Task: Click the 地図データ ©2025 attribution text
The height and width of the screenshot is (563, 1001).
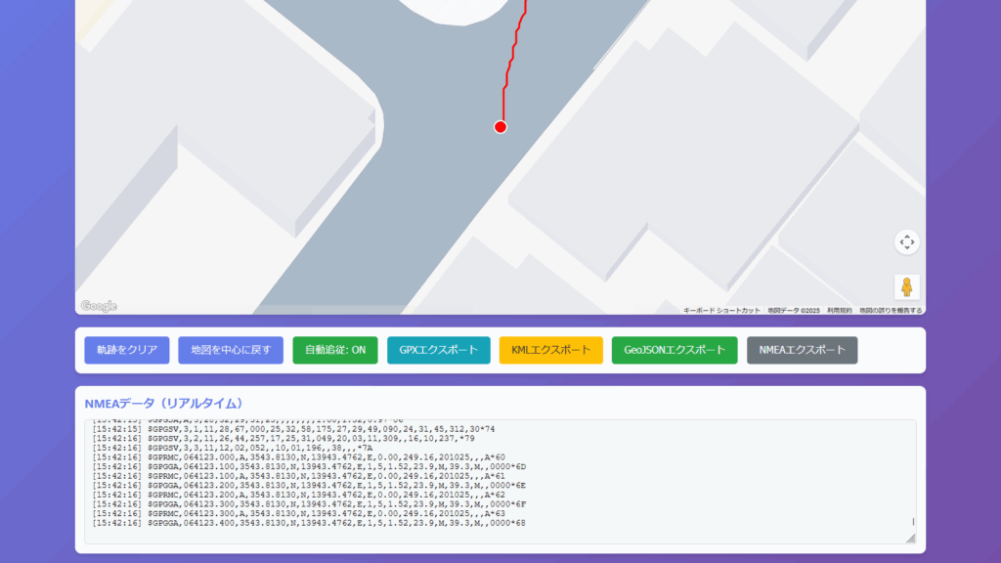Action: 794,310
